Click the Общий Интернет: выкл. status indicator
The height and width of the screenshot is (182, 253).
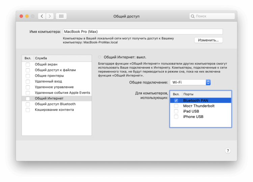100,57
